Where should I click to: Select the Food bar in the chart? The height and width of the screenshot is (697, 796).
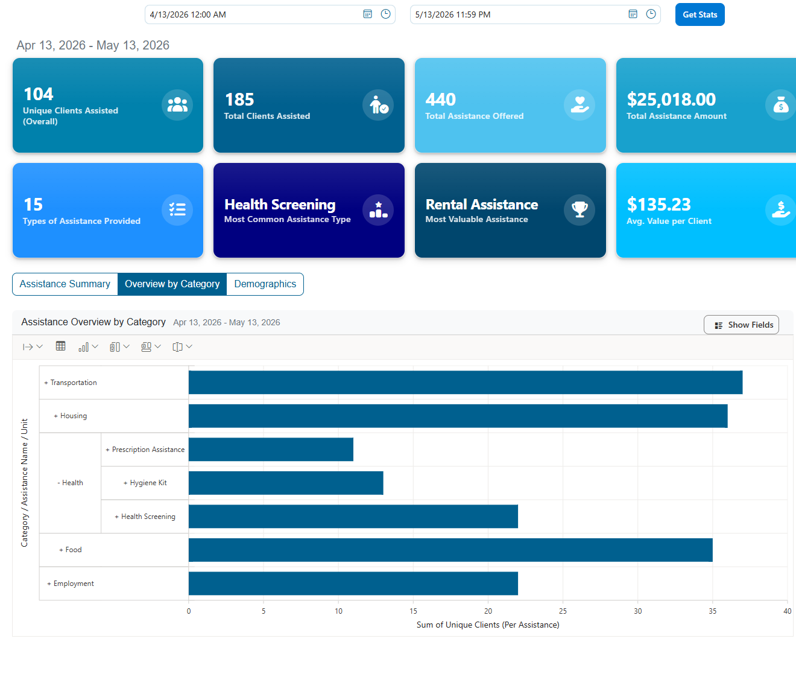(x=450, y=550)
